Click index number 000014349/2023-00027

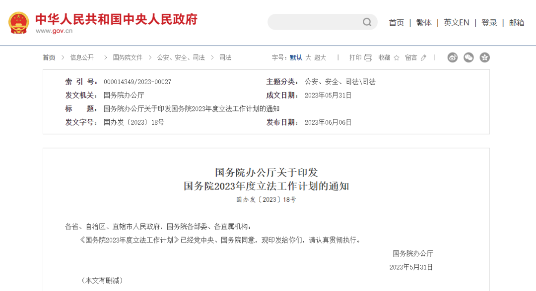pos(137,82)
